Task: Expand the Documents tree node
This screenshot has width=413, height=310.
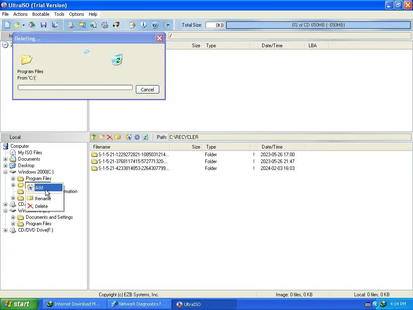Action: [x=5, y=159]
